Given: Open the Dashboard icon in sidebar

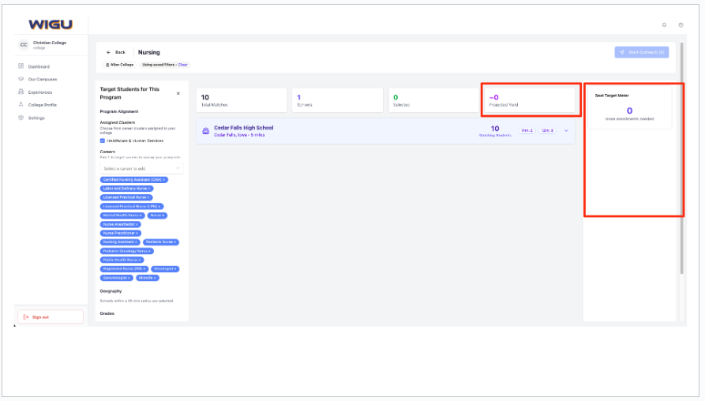Looking at the screenshot, I should coord(21,66).
